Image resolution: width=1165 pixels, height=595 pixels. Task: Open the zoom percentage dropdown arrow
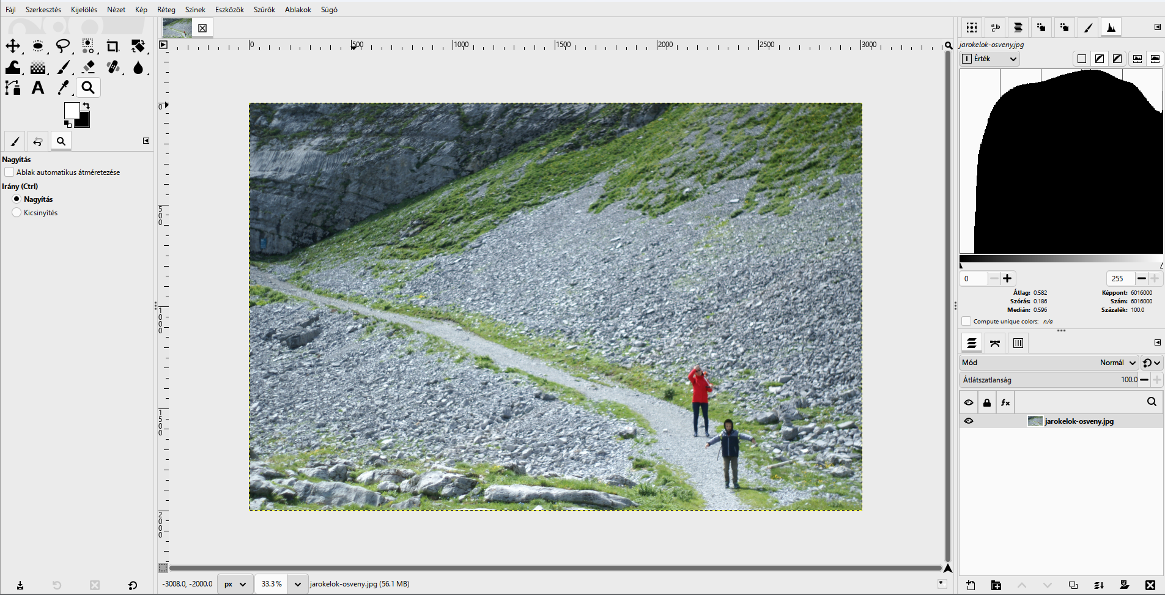coord(297,584)
